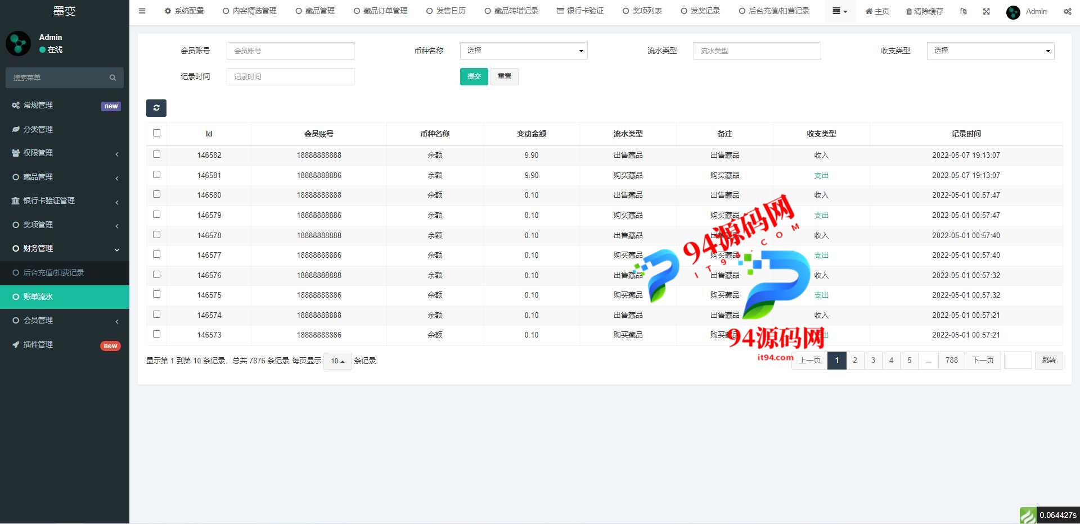
Task: Collapse the 财务管理 sidebar menu
Action: 65,248
